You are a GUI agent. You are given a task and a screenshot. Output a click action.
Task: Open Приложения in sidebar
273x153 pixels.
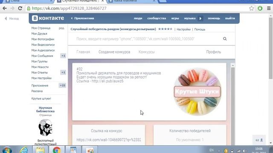tap(40, 85)
